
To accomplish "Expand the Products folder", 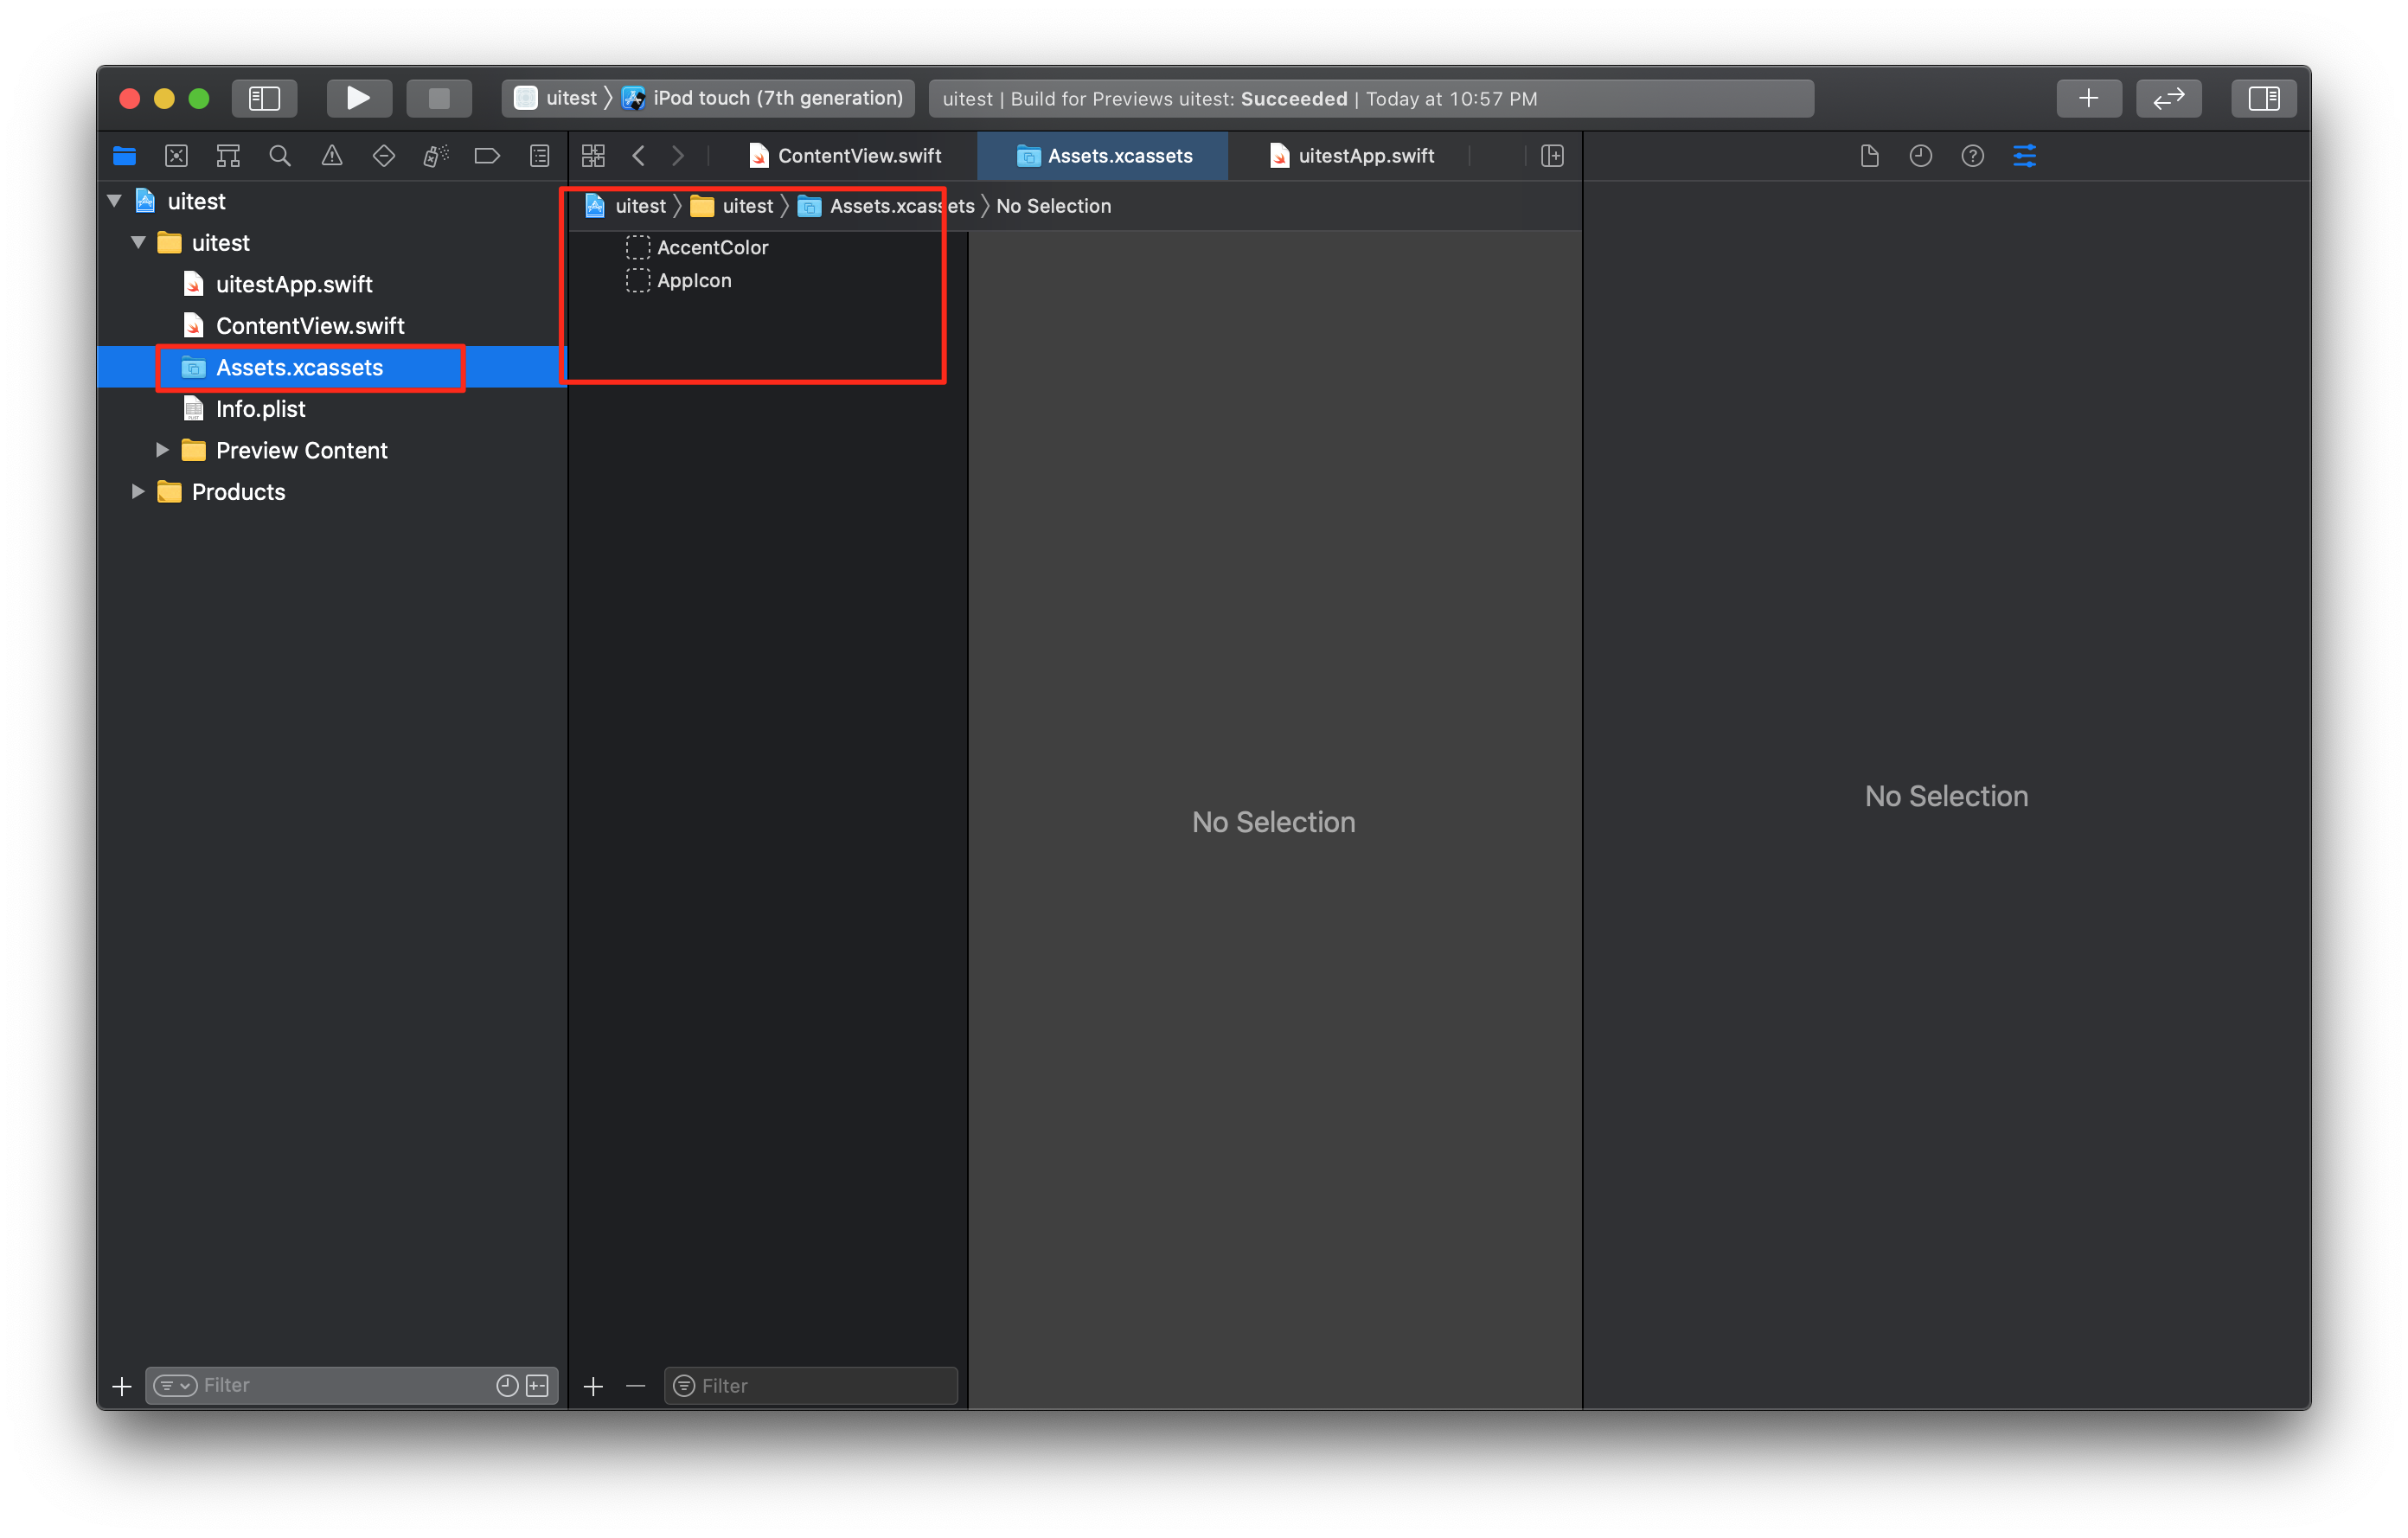I will click(x=138, y=491).
